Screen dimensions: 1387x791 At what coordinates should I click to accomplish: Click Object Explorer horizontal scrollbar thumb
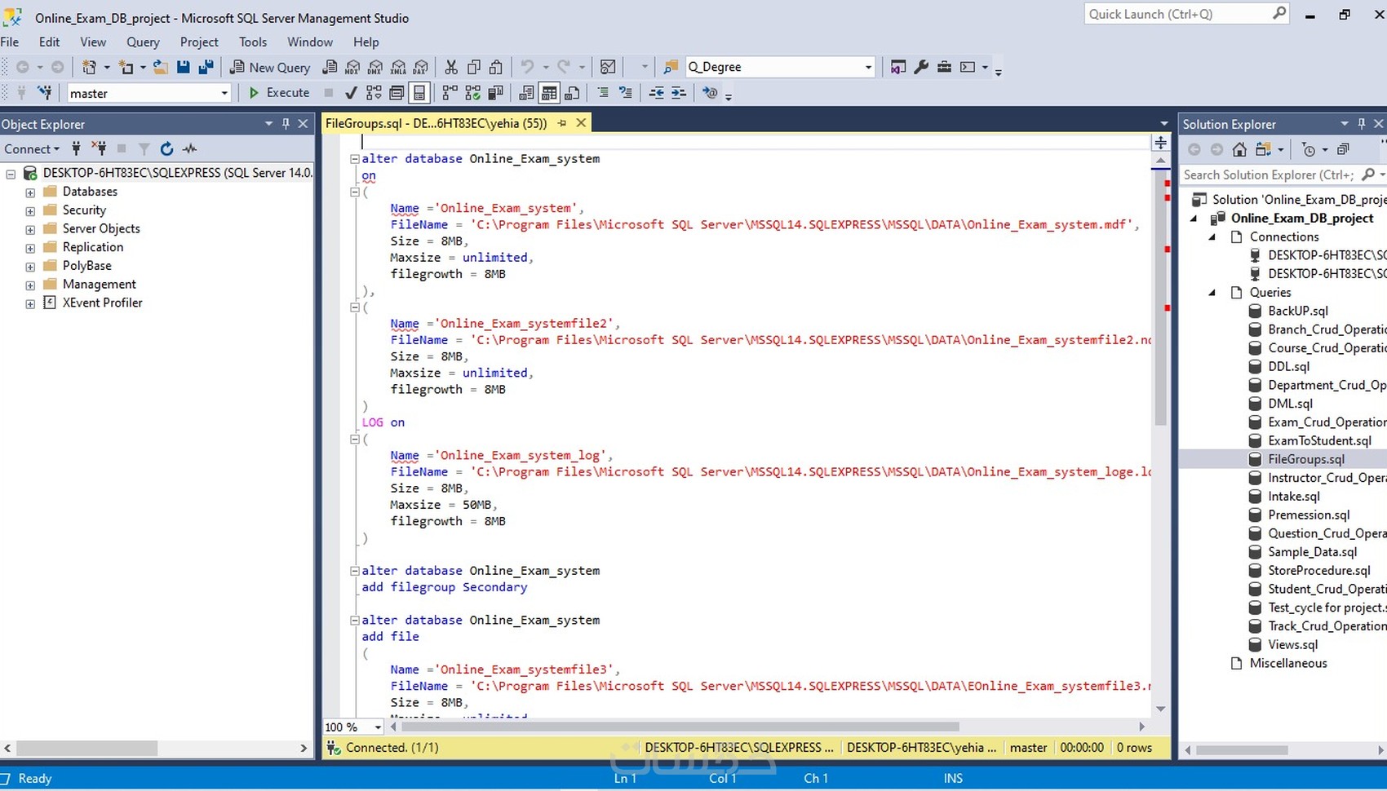(87, 748)
